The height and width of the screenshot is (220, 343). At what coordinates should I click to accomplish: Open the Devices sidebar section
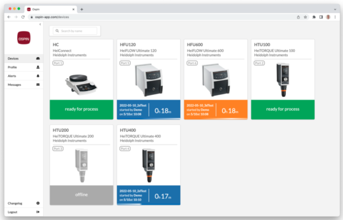coord(24,58)
